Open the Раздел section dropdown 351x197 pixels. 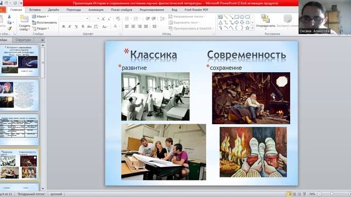point(41,28)
